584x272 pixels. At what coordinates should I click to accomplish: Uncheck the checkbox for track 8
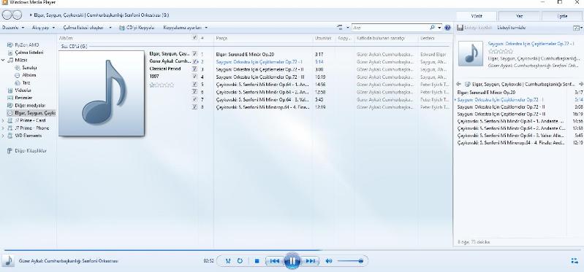tap(194, 107)
